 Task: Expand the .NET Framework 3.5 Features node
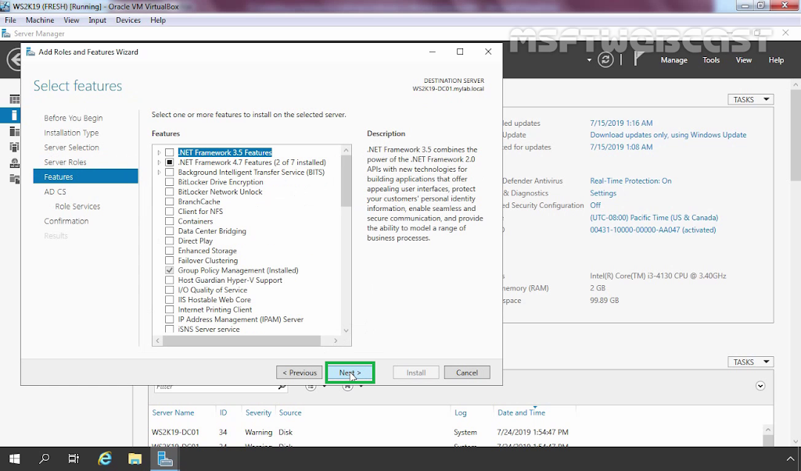[160, 152]
